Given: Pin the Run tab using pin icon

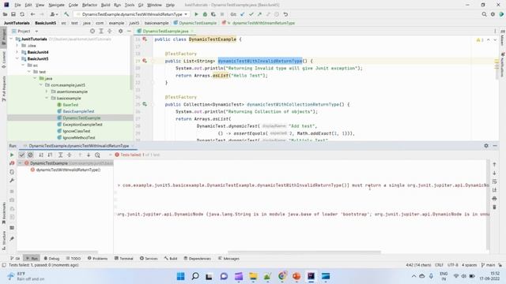Looking at the screenshot, I should (x=12, y=239).
